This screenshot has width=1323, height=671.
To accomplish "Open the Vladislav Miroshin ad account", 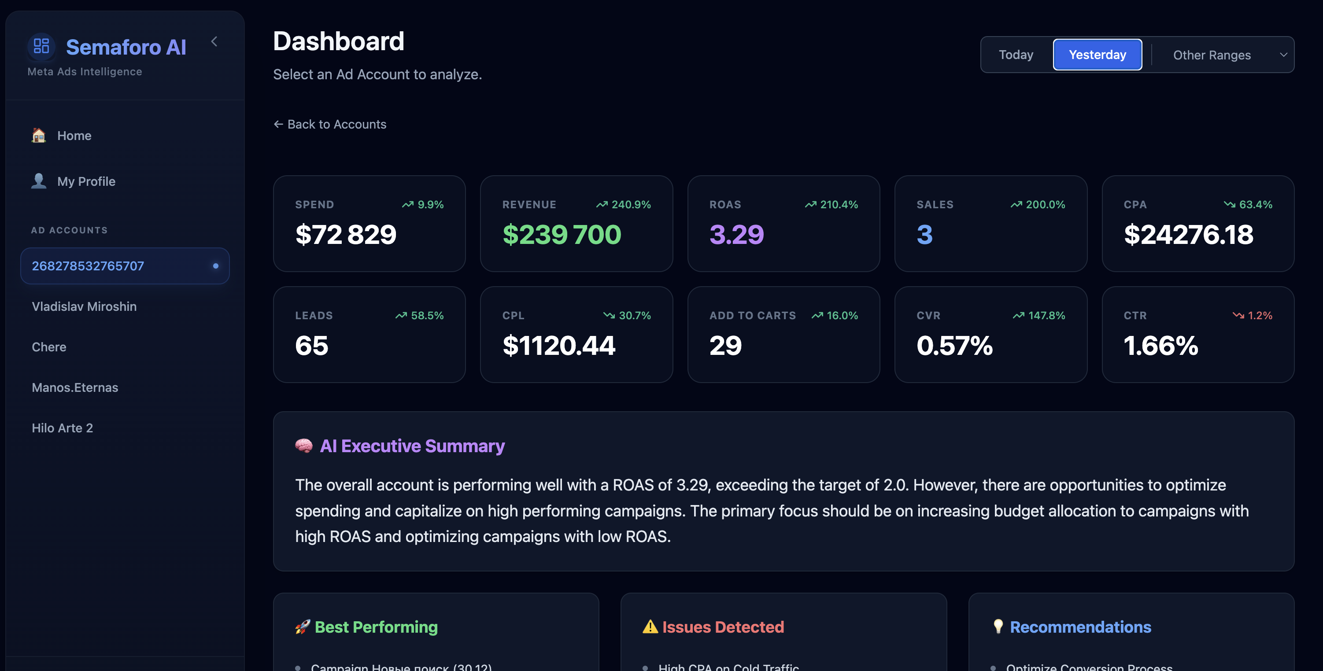I will [84, 306].
